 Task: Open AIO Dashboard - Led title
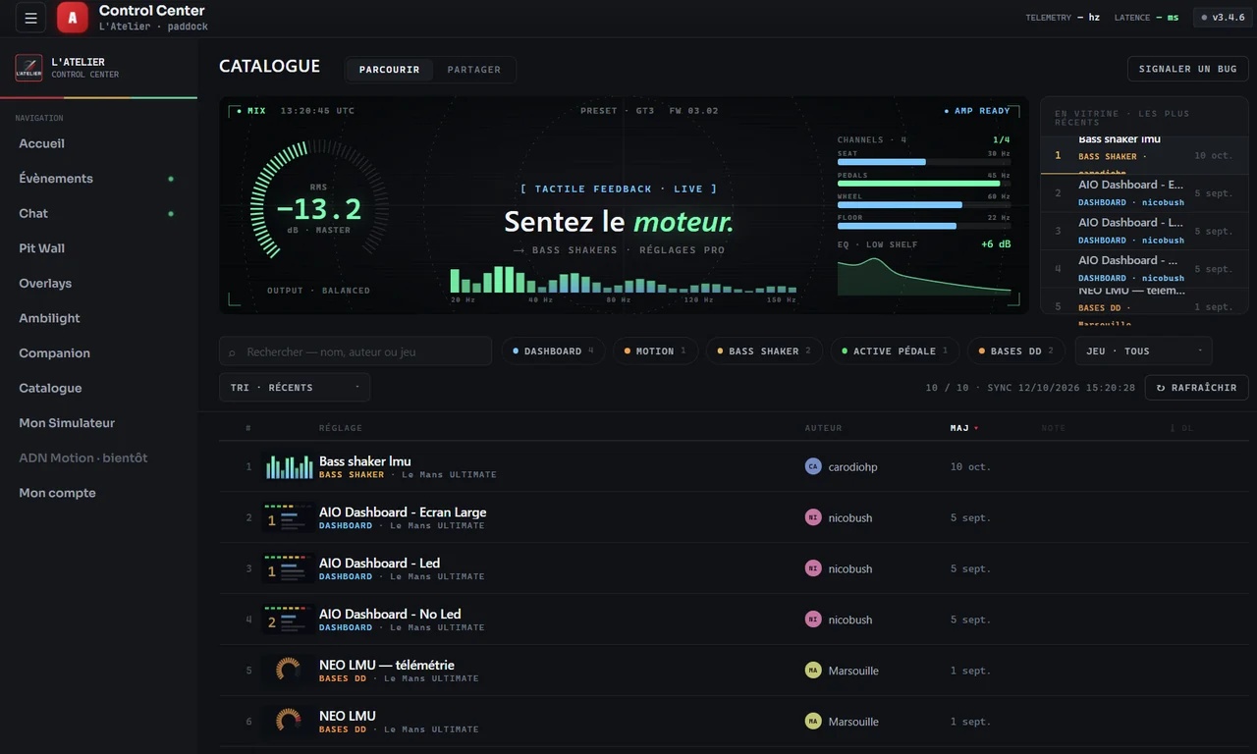point(379,563)
